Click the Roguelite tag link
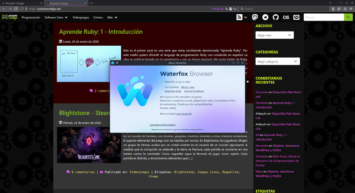 (x=230, y=172)
